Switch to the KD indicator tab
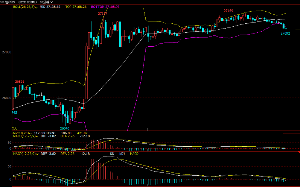The height and width of the screenshot is (187, 300). (112, 154)
